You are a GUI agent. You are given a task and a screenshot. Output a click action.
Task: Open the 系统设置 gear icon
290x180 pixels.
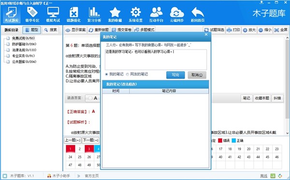coord(135,14)
